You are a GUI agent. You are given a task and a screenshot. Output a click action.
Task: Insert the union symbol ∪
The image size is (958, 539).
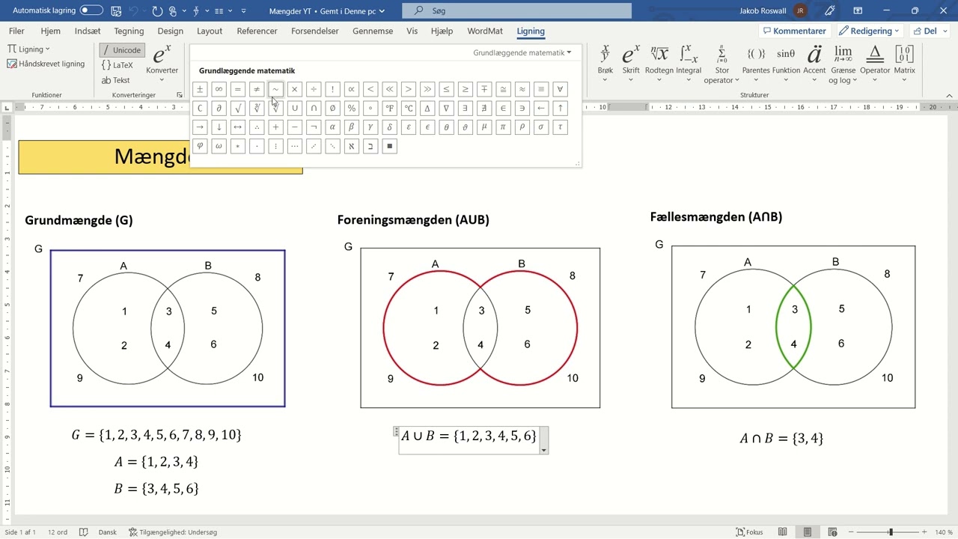coord(295,109)
